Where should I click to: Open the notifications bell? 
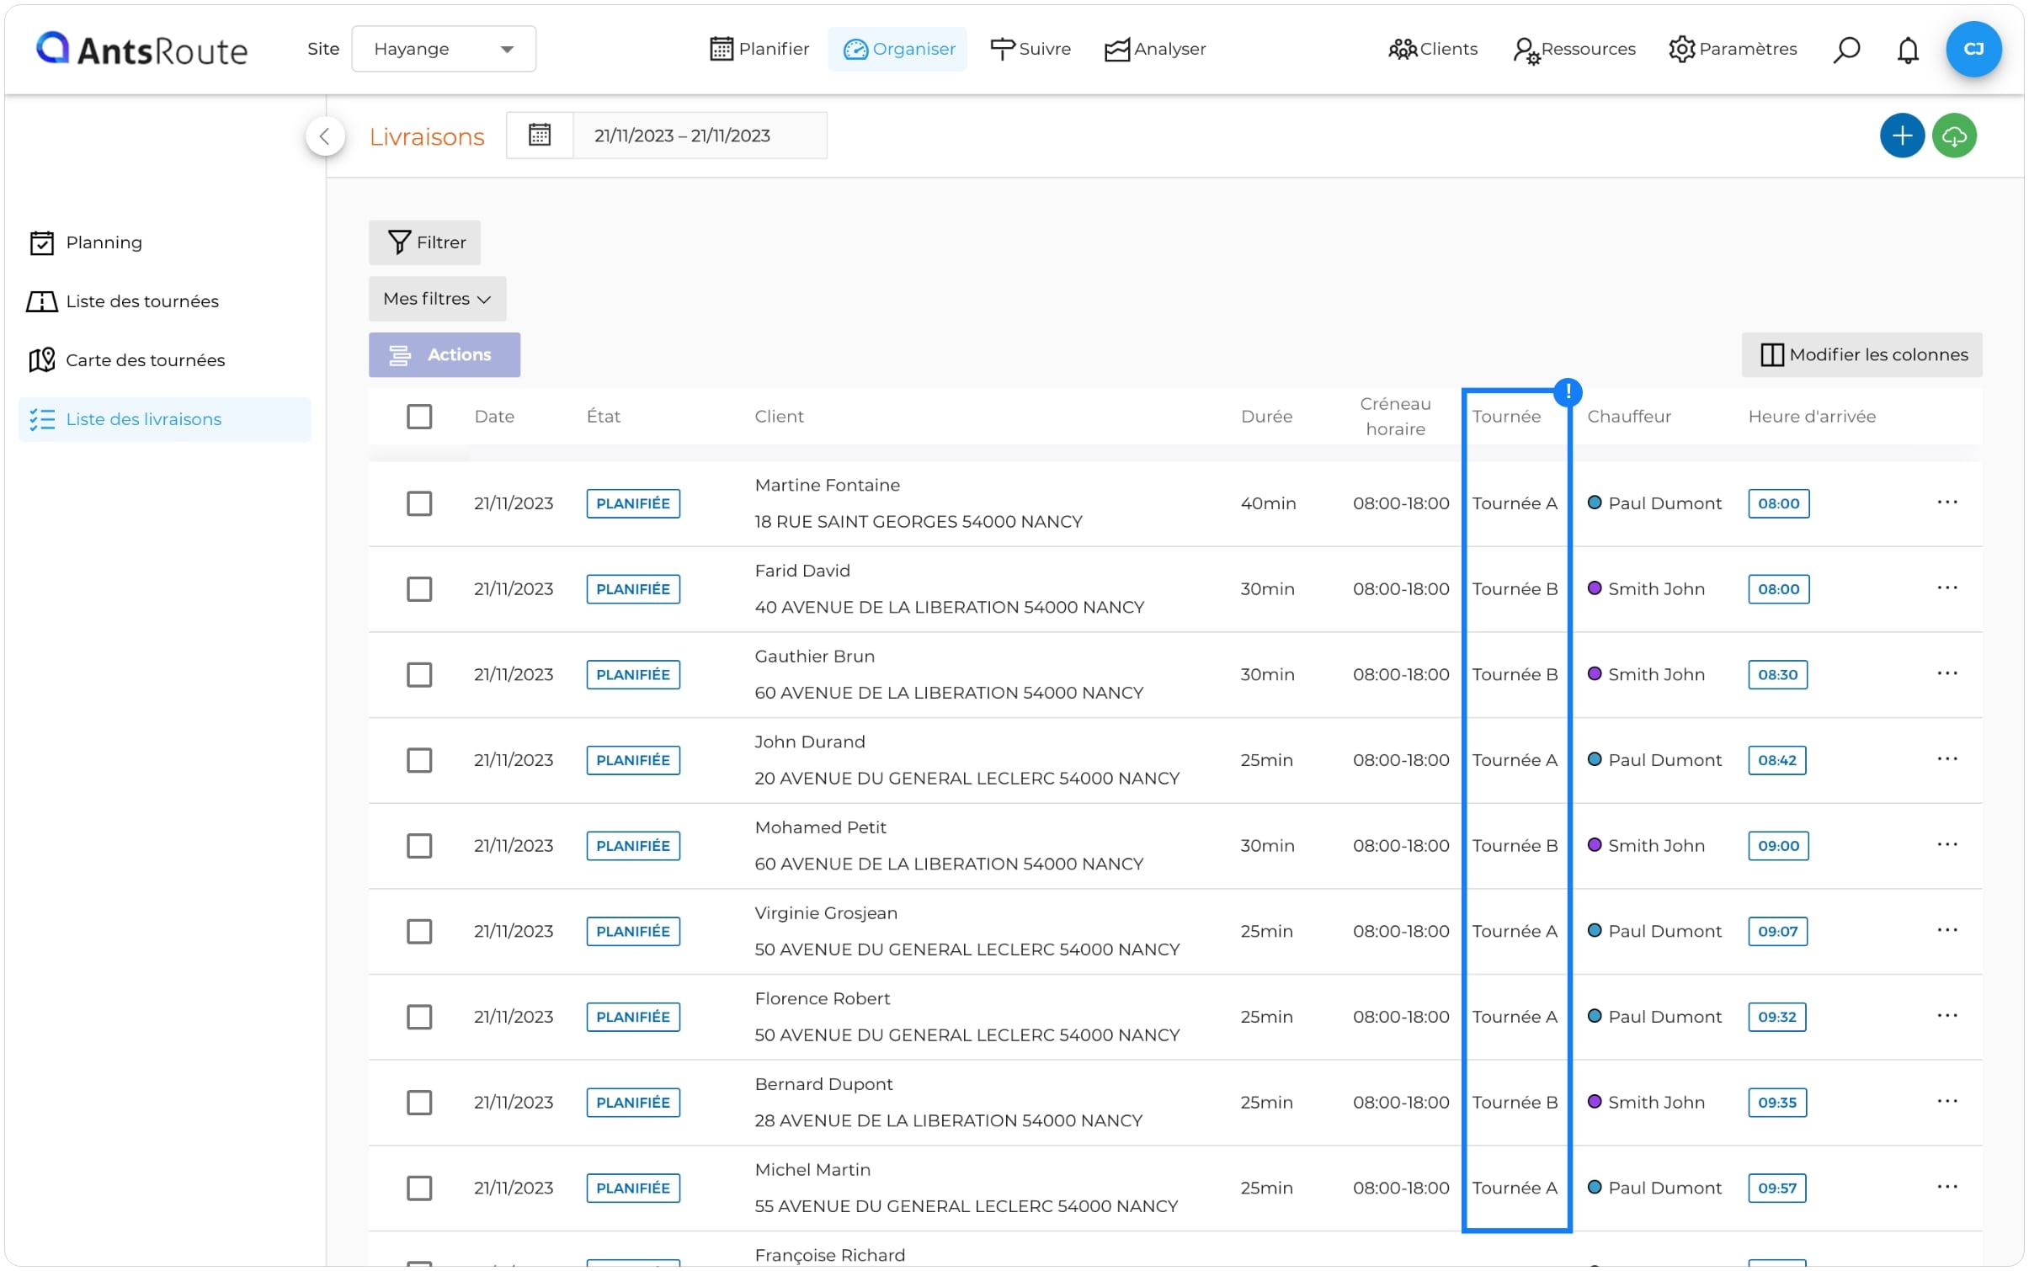pyautogui.click(x=1907, y=50)
